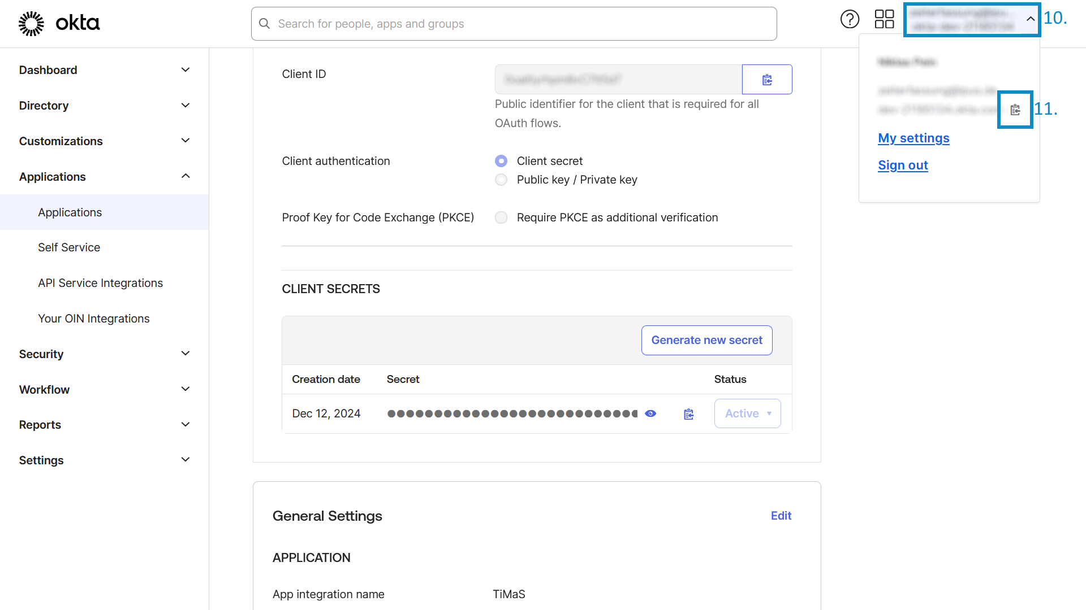Edit the General Settings
The image size is (1086, 610).
[x=781, y=516]
